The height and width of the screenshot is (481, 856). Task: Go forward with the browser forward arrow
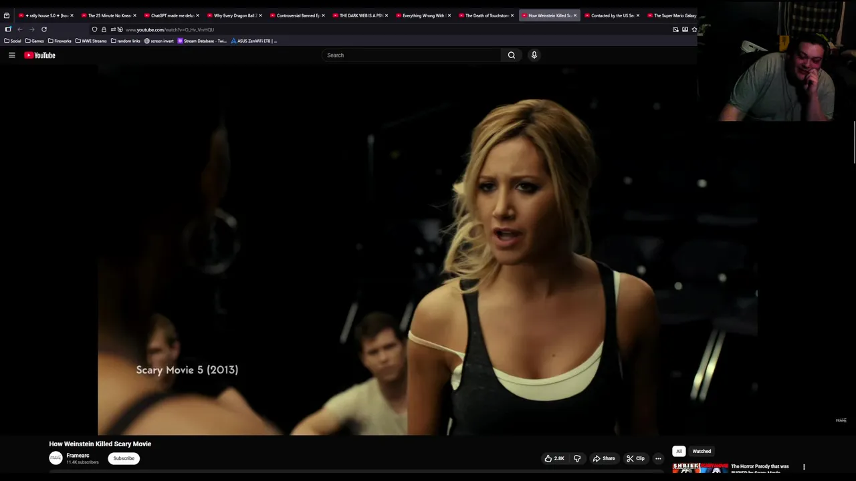tap(31, 29)
